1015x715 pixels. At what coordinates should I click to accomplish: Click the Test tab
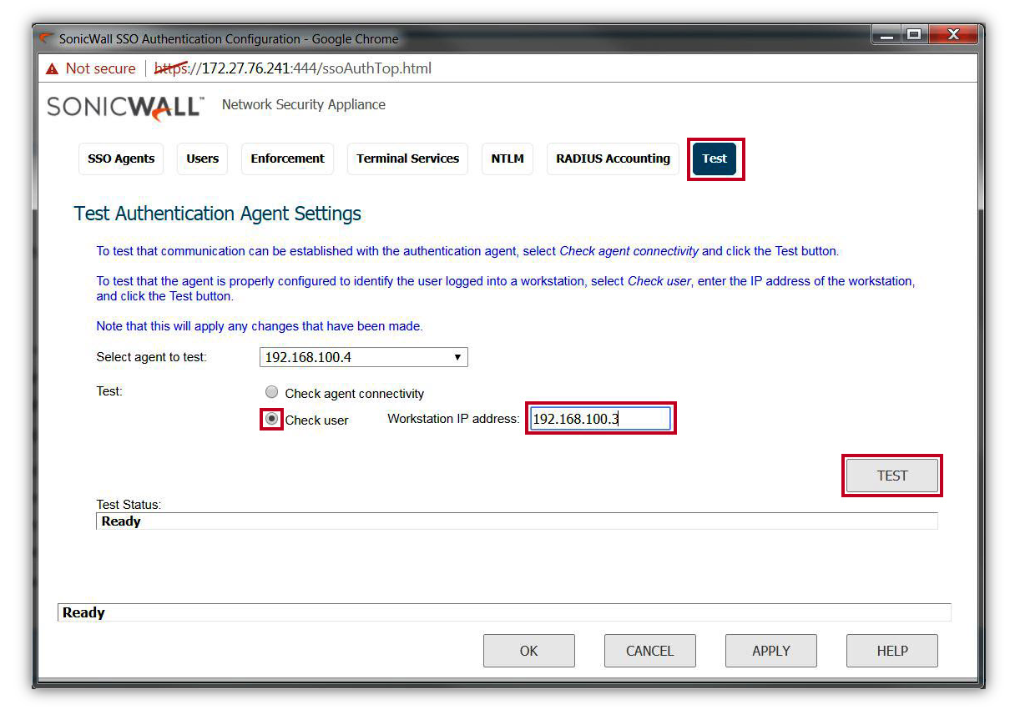[715, 159]
